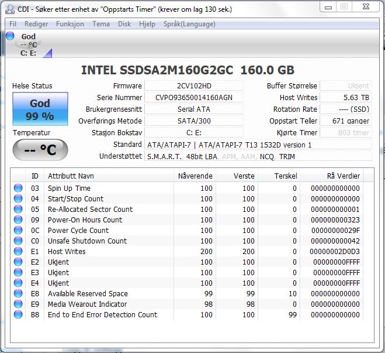Screen dimensions: 385x353
Task: Click status orb for End to End Error Detection
Action: tap(18, 314)
